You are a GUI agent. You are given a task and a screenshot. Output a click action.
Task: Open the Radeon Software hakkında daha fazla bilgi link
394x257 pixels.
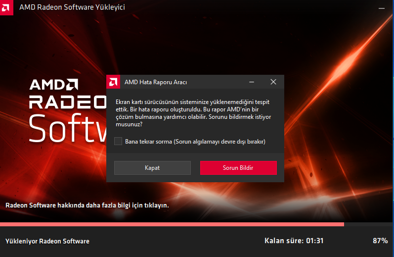(87, 206)
